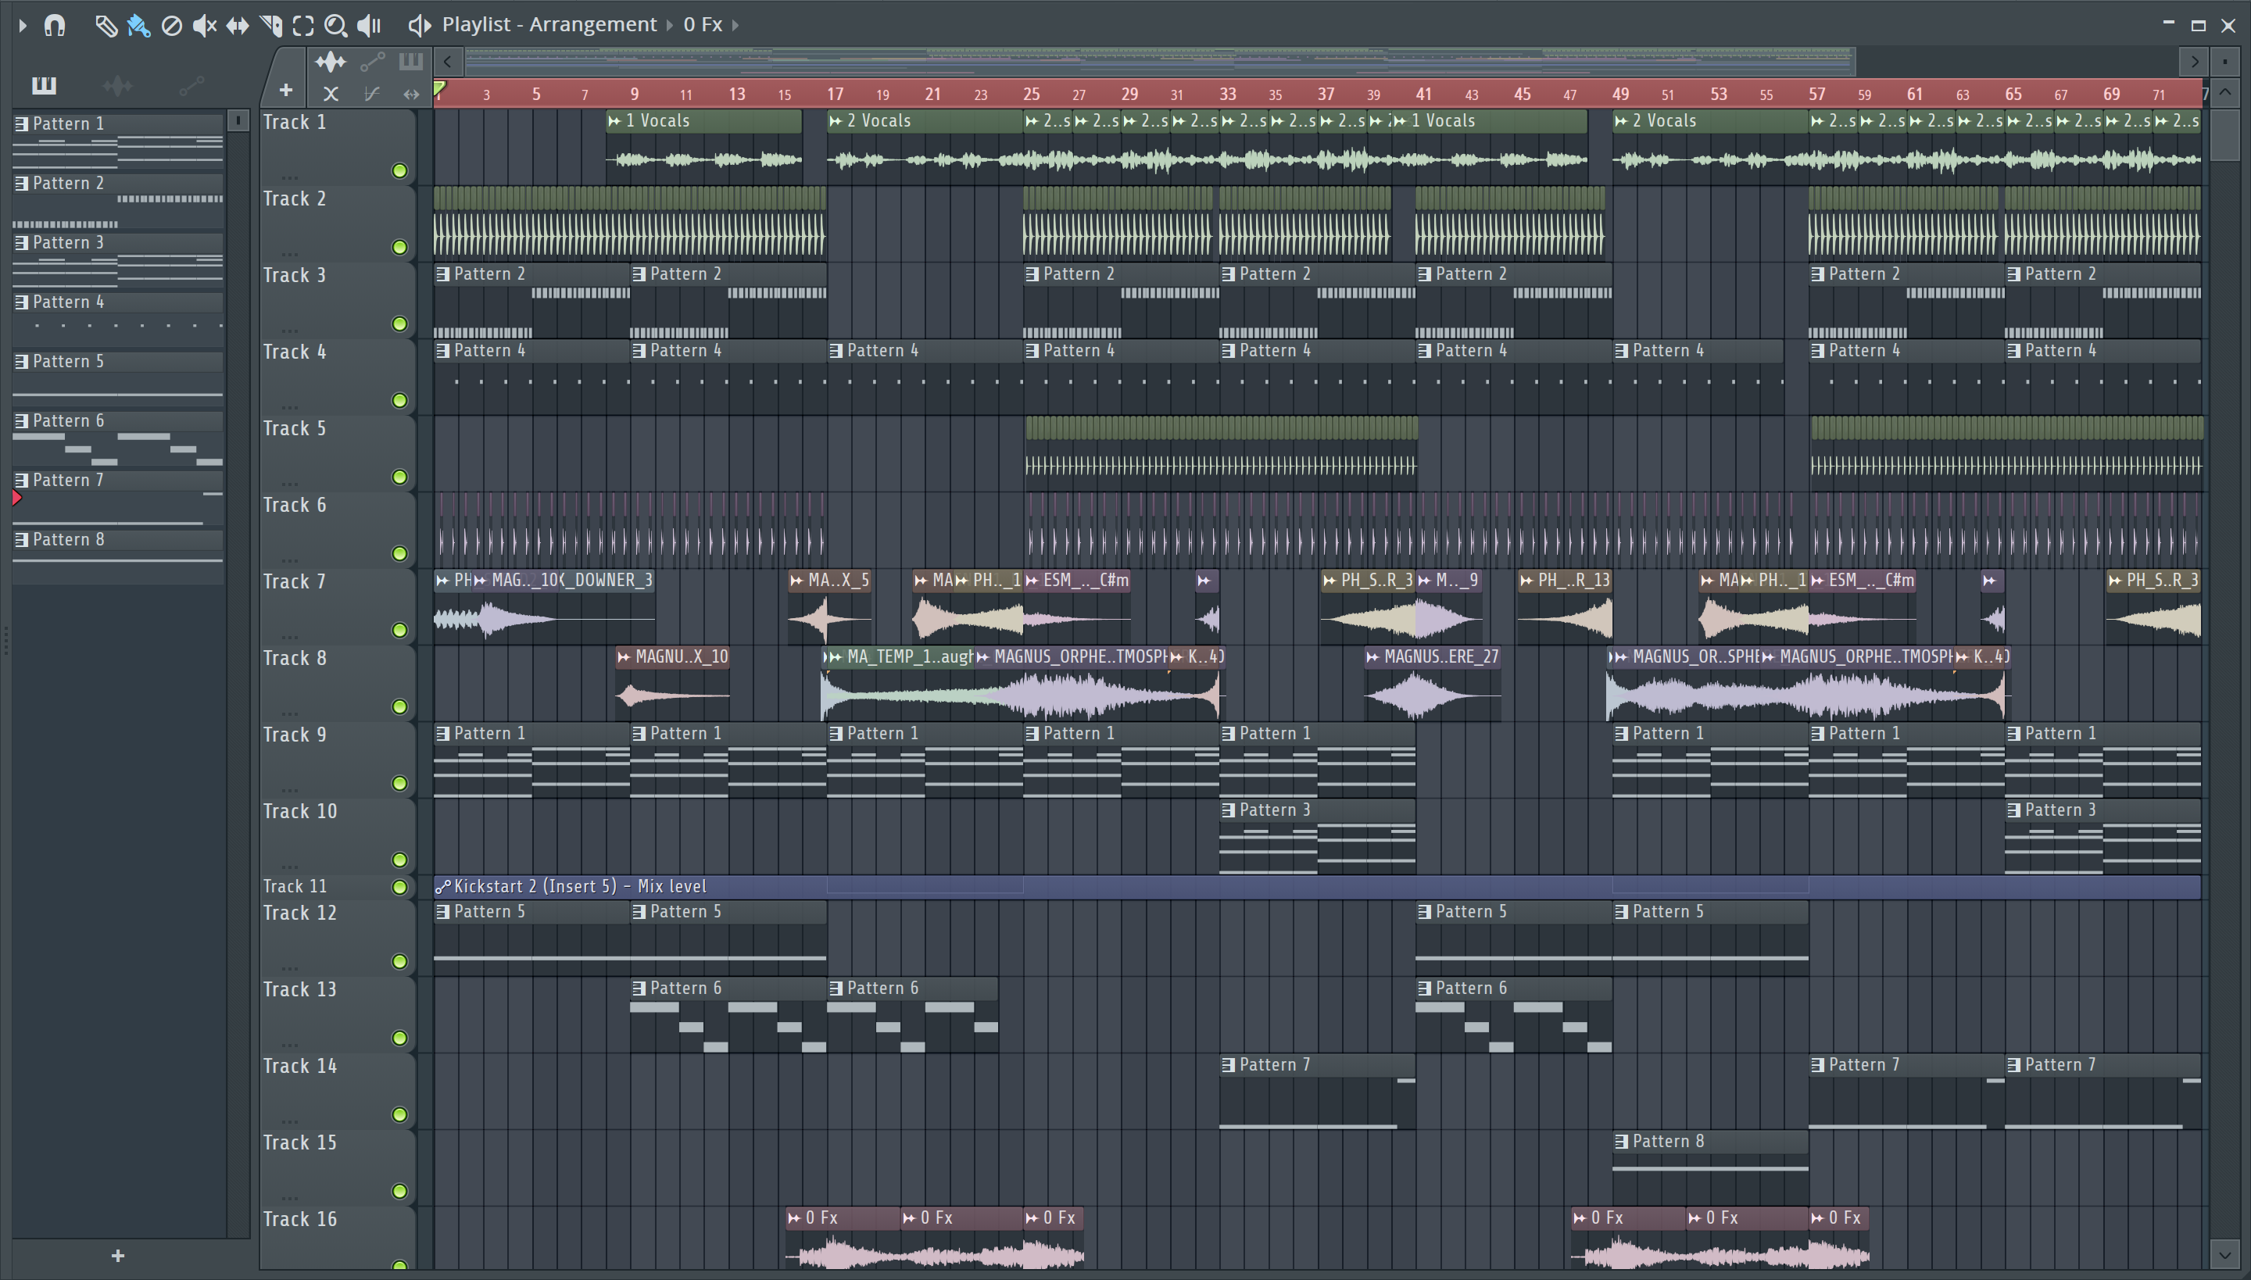Show automation clips in the picker
The height and width of the screenshot is (1280, 2251).
pyautogui.click(x=191, y=85)
